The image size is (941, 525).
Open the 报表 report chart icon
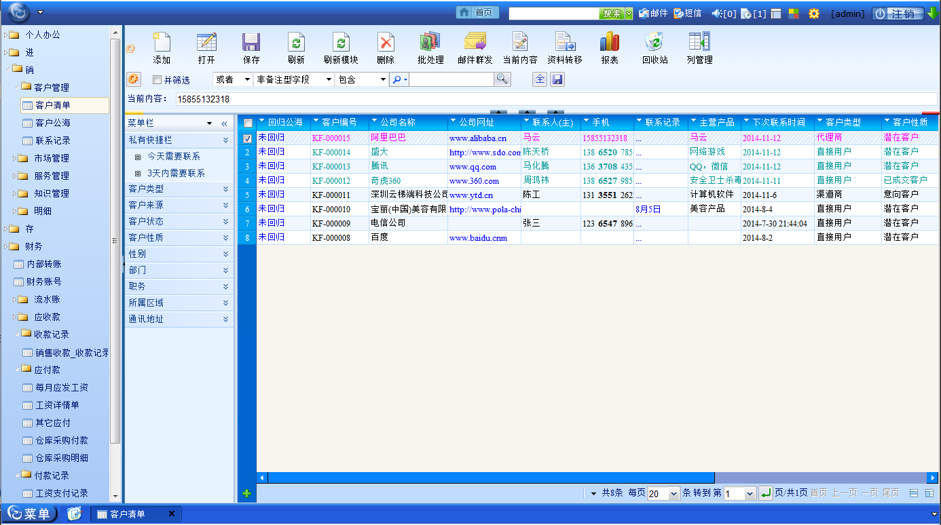610,42
